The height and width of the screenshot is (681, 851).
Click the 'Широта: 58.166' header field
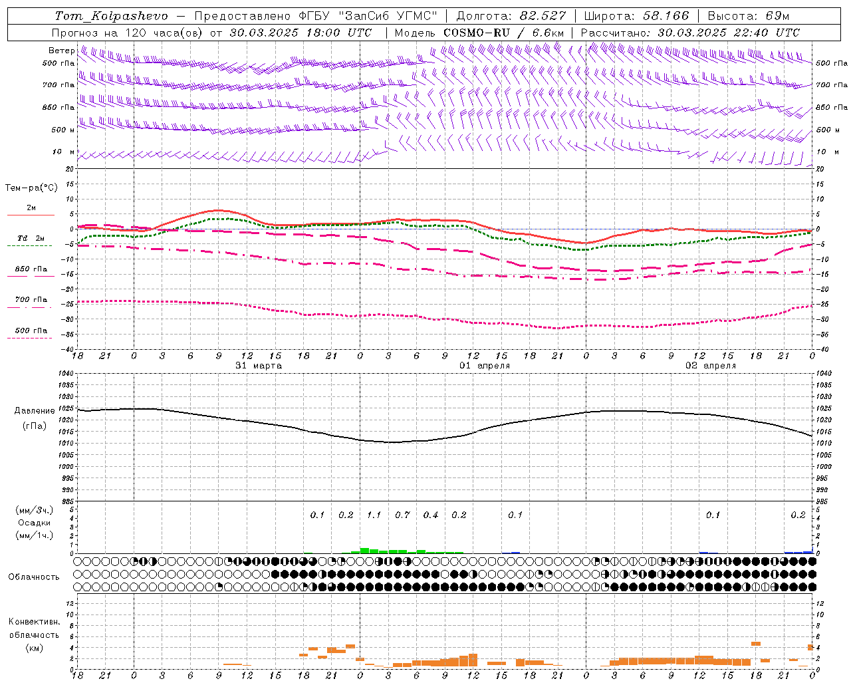click(636, 16)
